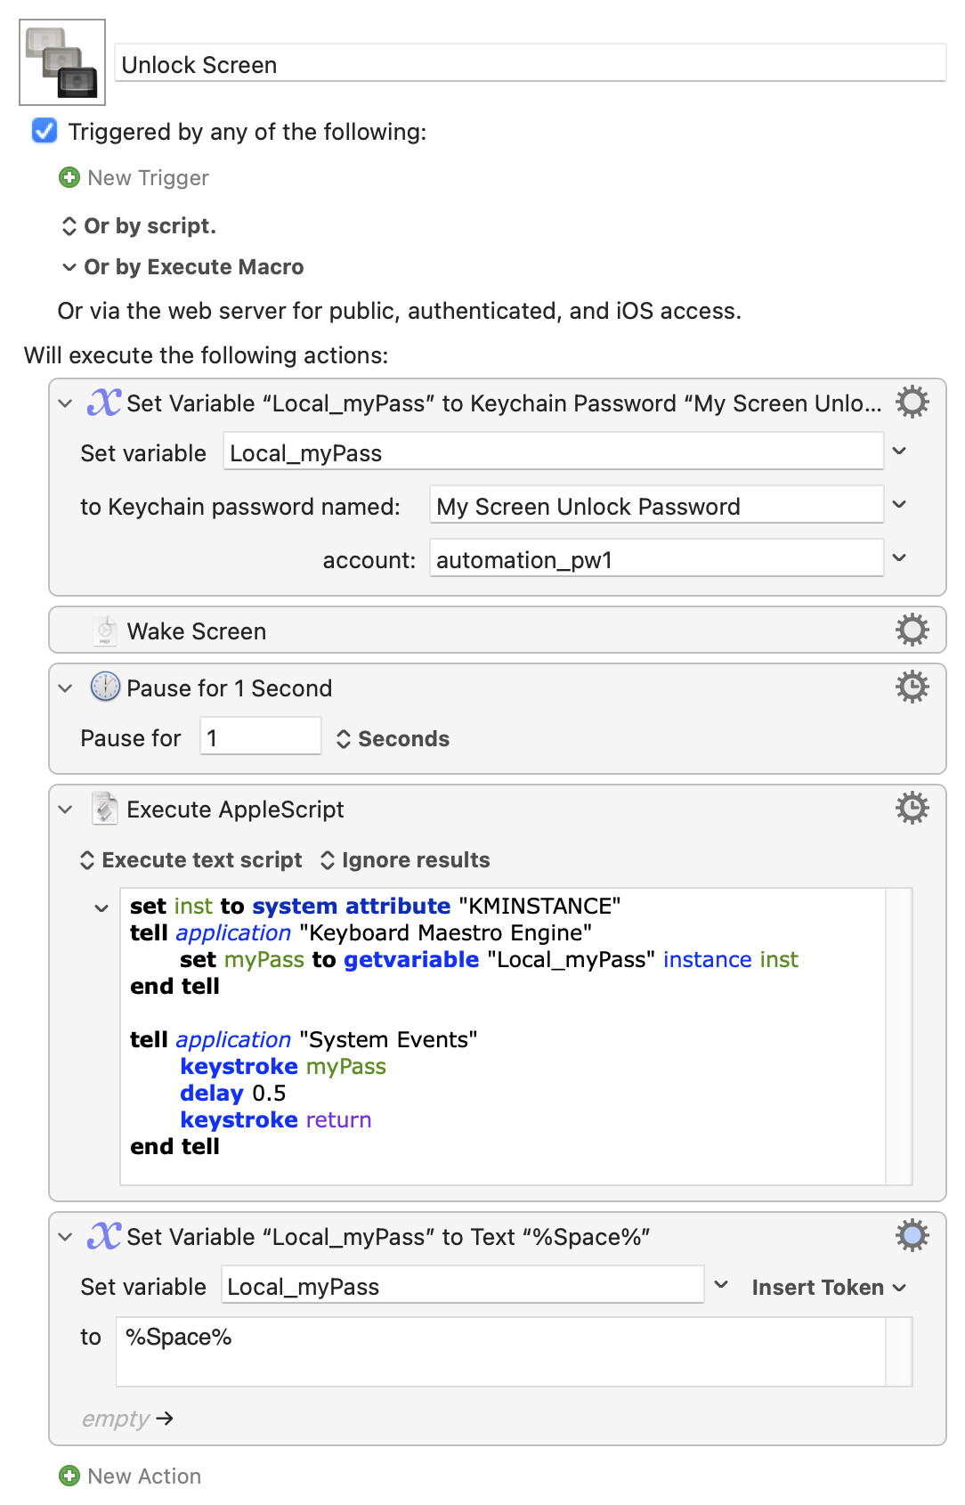The image size is (965, 1505).
Task: Open gear menu for Execute AppleScript action
Action: tap(912, 809)
